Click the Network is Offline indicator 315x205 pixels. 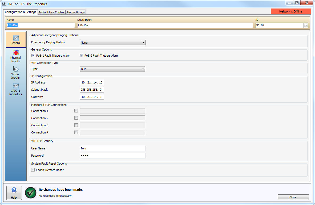(291, 11)
